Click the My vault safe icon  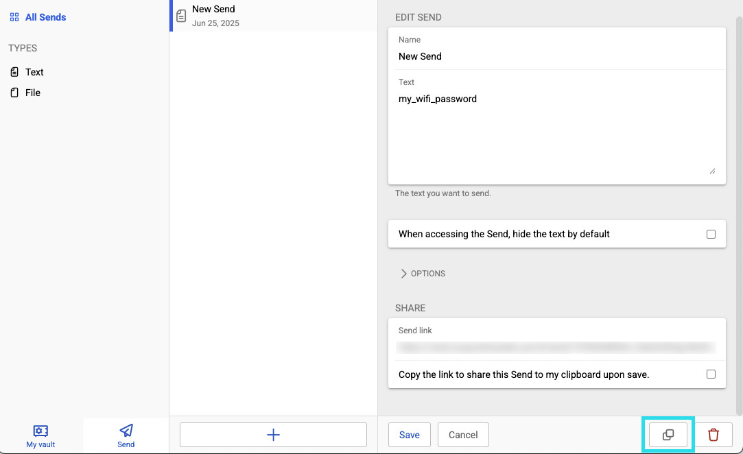(40, 431)
